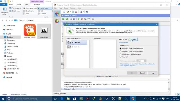The image size is (180, 101).
Task: Open Downloads in Explorer navigation pane
Action: [11, 43]
